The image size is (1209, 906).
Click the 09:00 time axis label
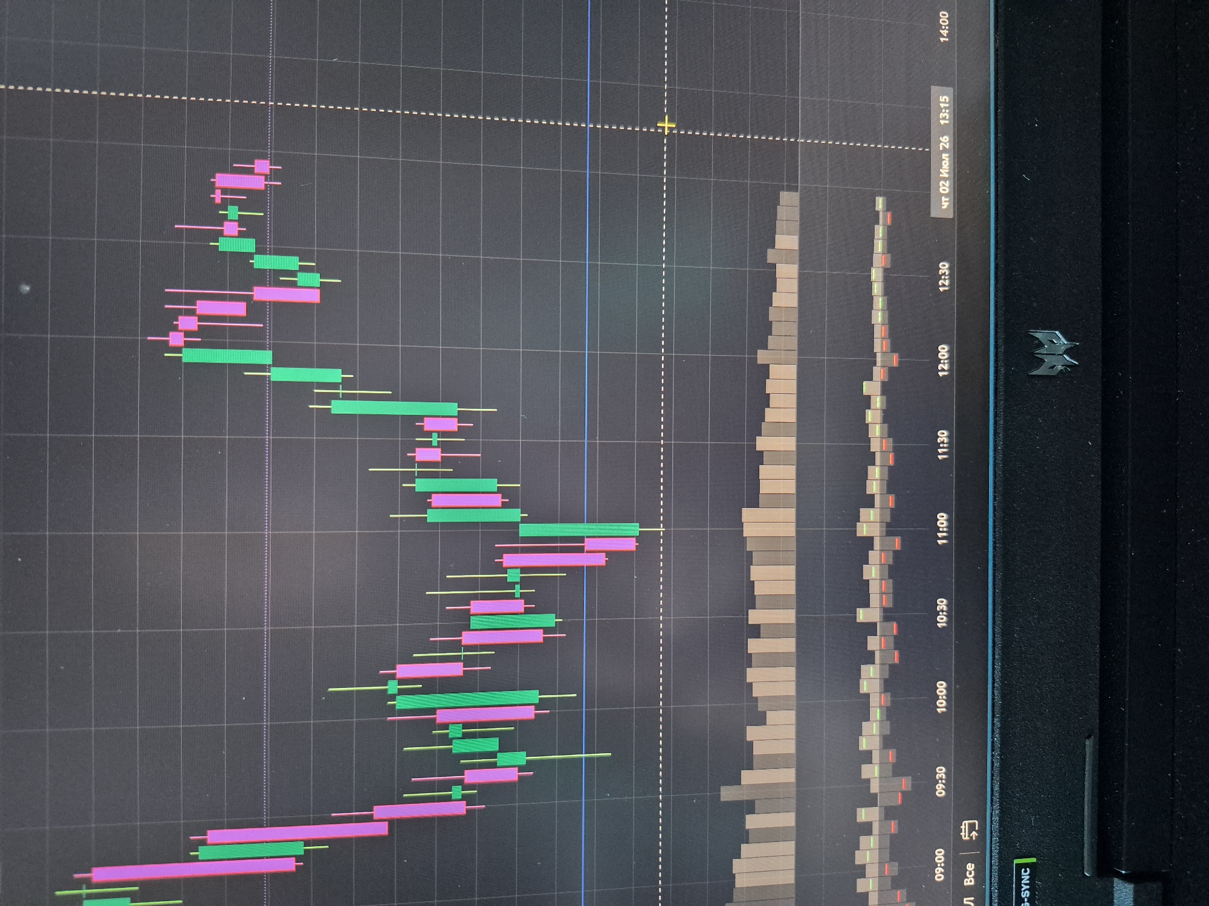(940, 865)
